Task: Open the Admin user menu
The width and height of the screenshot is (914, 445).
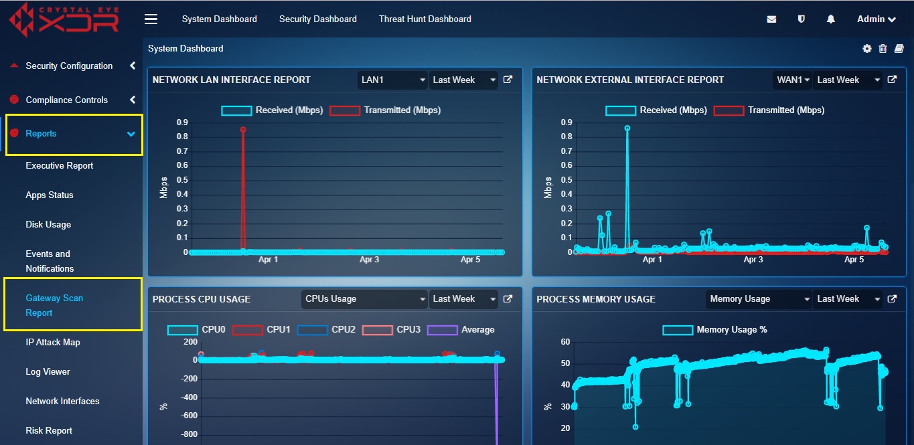Action: coord(877,19)
